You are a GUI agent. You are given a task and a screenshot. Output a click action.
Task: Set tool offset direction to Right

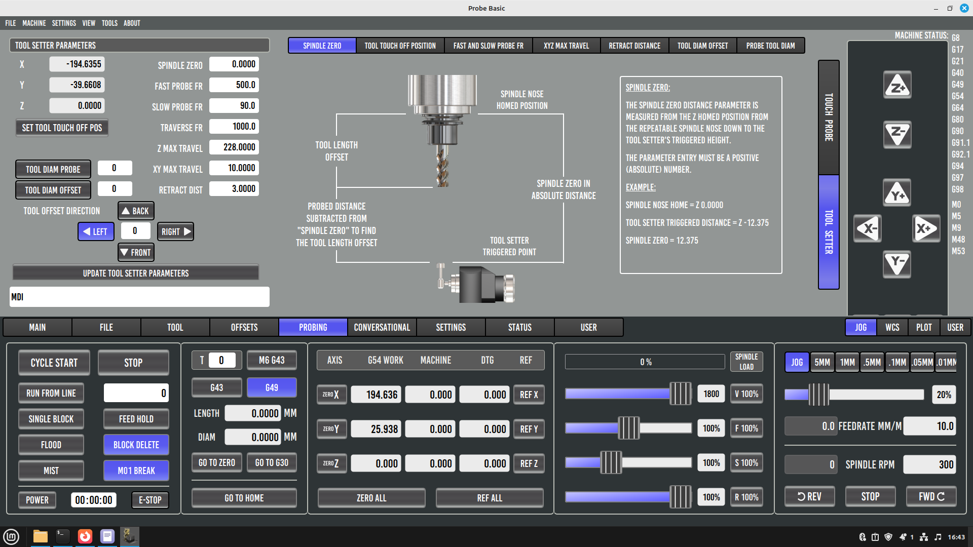tap(175, 231)
